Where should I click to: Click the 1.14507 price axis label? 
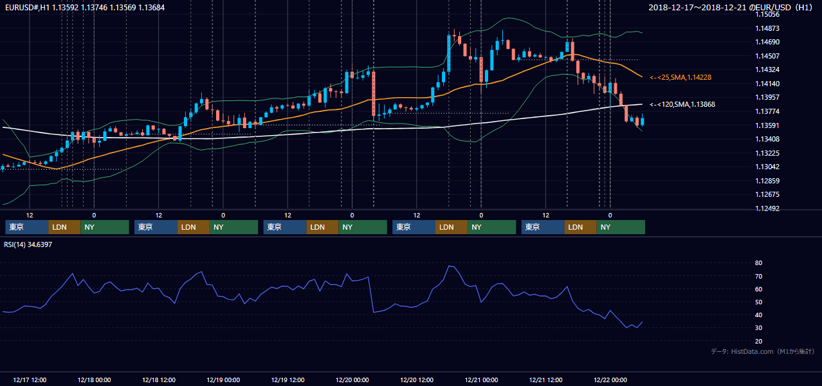767,56
